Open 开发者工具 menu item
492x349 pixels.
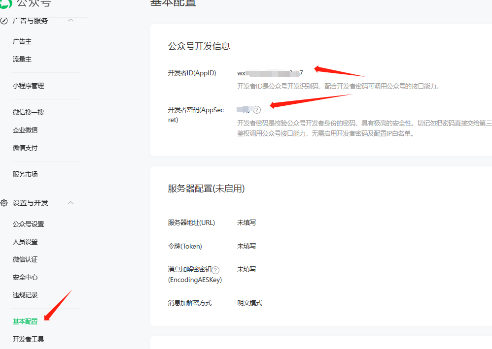tap(28, 339)
